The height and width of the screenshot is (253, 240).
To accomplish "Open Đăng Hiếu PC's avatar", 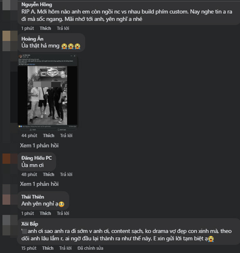I will [x=10, y=158].
